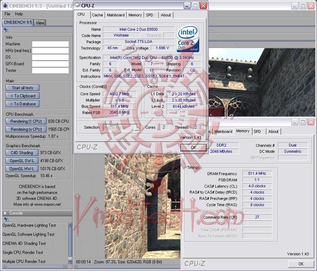Select the CINEBENCH 9.5 tab

coord(18,22)
